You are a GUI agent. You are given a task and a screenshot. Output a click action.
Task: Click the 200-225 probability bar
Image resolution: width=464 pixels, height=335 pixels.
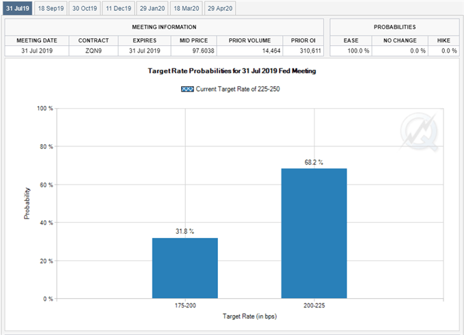(x=314, y=234)
